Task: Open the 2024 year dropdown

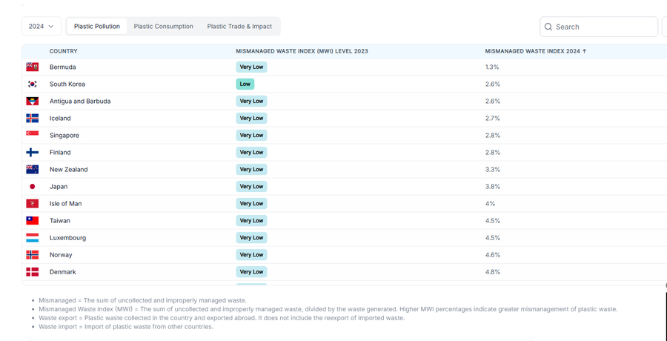Action: pos(41,27)
